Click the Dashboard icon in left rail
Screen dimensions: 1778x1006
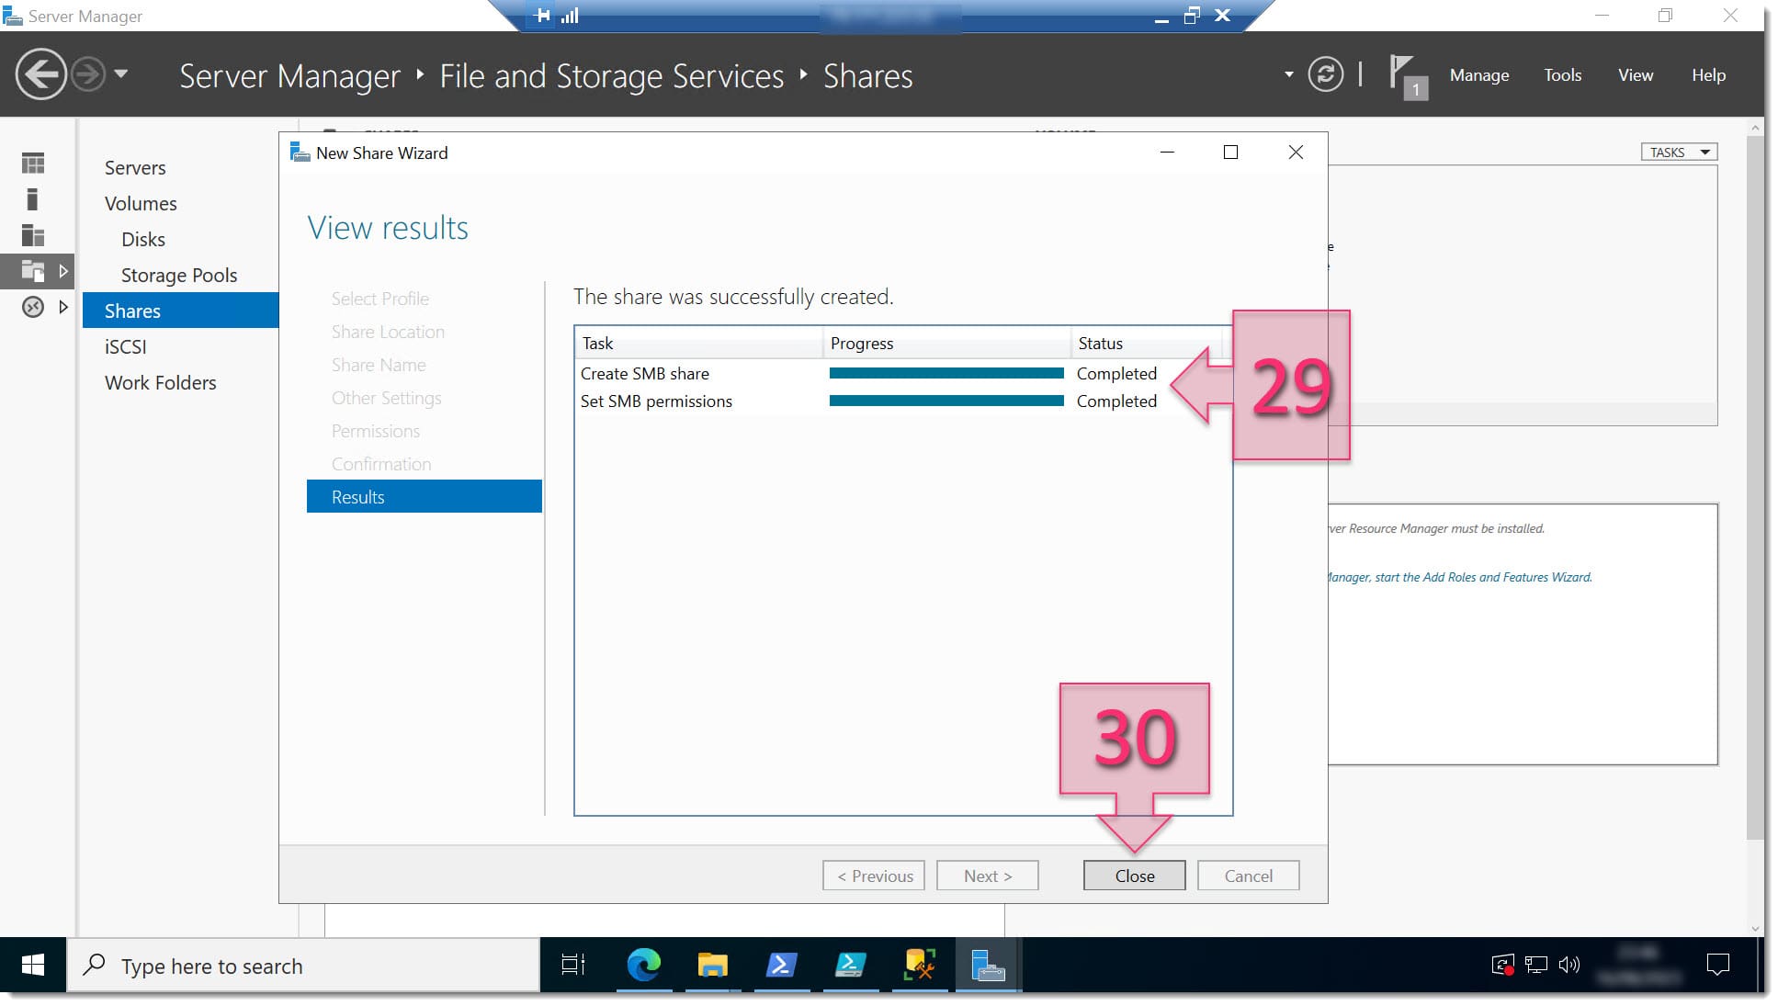click(x=33, y=164)
